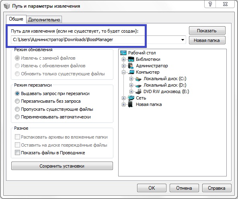Screen dimensions: 238x199
Task: Enable 'Показать файлы в Проводнике' checkbox
Action: click(17, 152)
